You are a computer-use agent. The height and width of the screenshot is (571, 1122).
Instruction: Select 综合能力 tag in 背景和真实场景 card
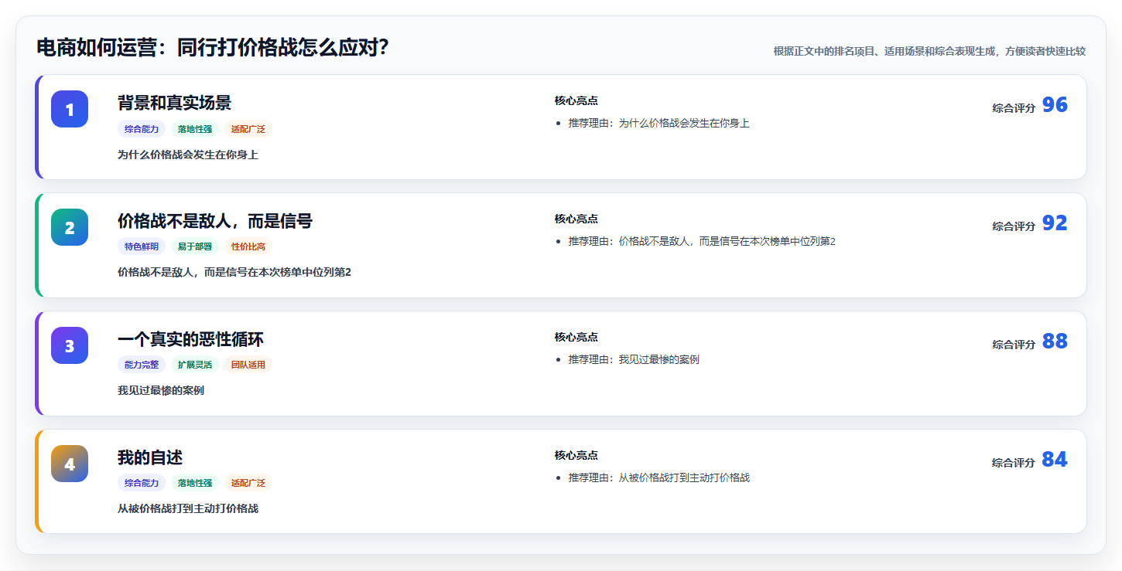point(142,129)
